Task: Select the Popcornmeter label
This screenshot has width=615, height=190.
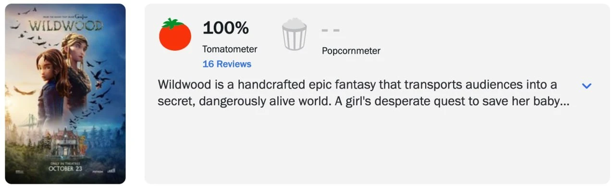Action: [x=351, y=51]
